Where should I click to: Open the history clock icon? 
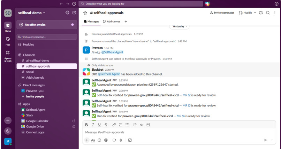tap(74, 4)
